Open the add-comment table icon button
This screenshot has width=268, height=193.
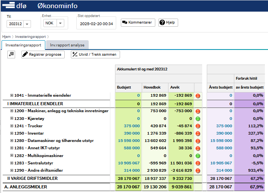11,55
